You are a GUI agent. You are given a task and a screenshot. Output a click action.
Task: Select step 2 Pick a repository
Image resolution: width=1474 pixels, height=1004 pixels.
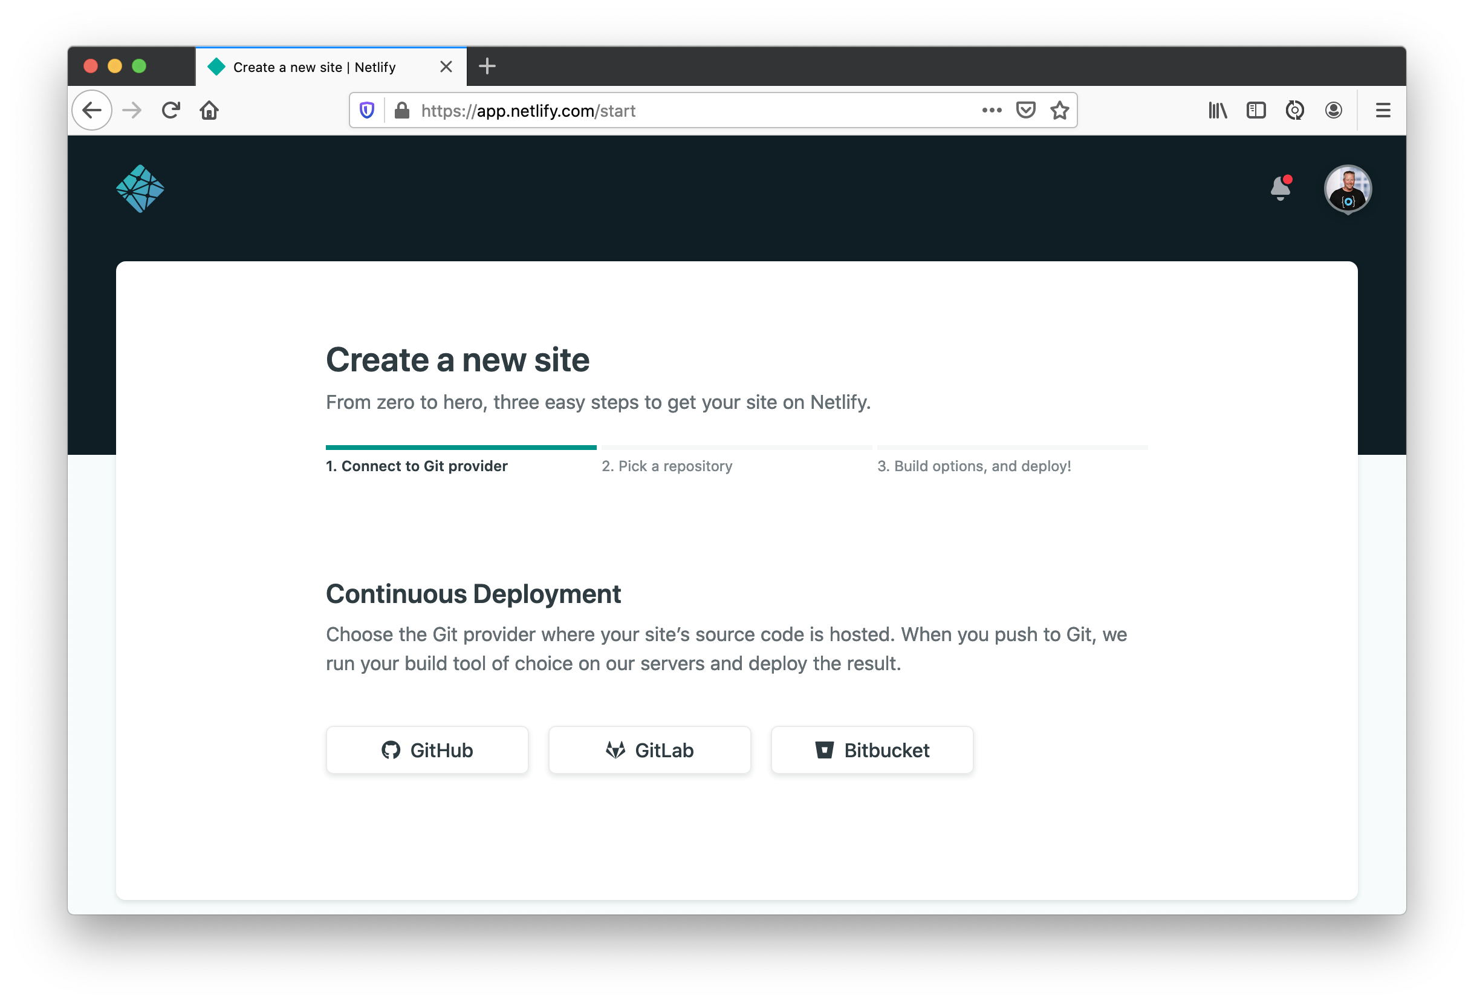tap(667, 466)
